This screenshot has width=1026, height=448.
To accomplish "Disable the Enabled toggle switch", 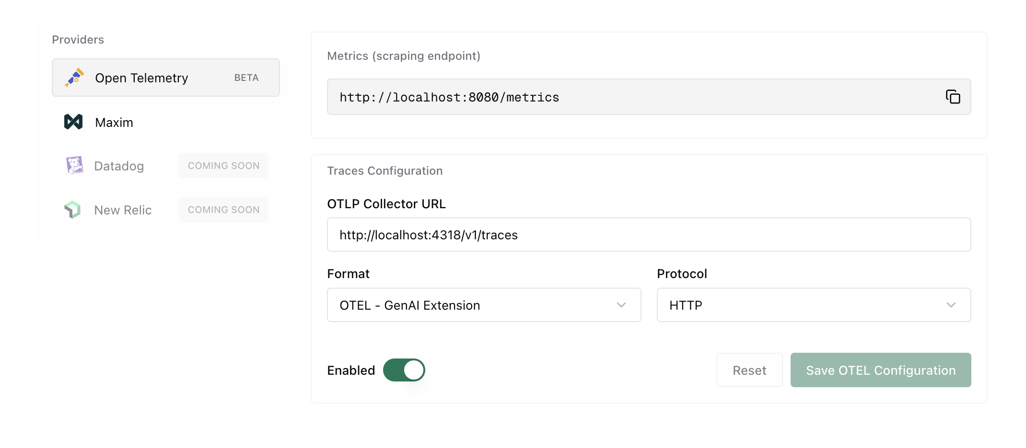I will pyautogui.click(x=404, y=370).
